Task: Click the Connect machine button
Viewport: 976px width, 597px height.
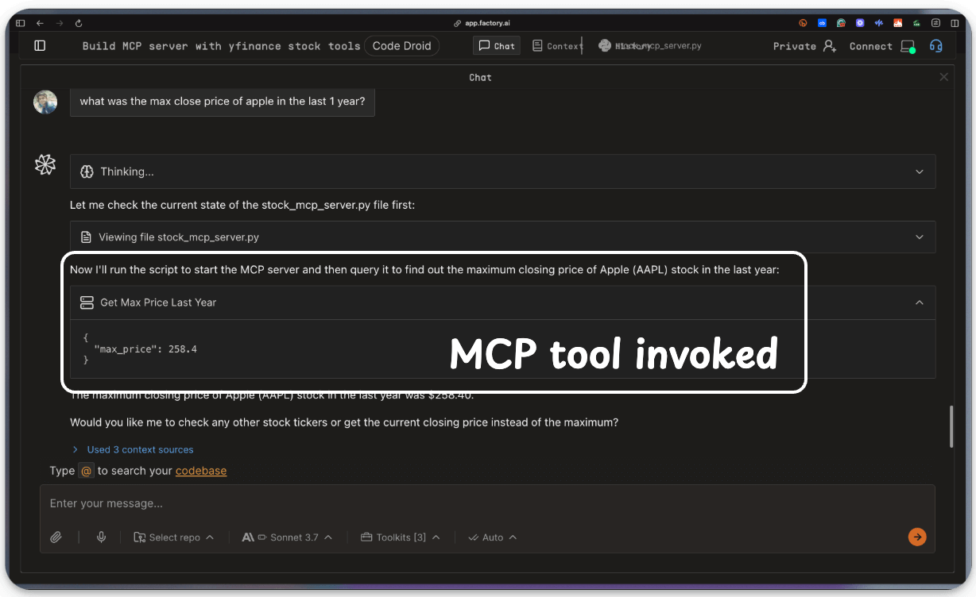Action: [x=882, y=46]
